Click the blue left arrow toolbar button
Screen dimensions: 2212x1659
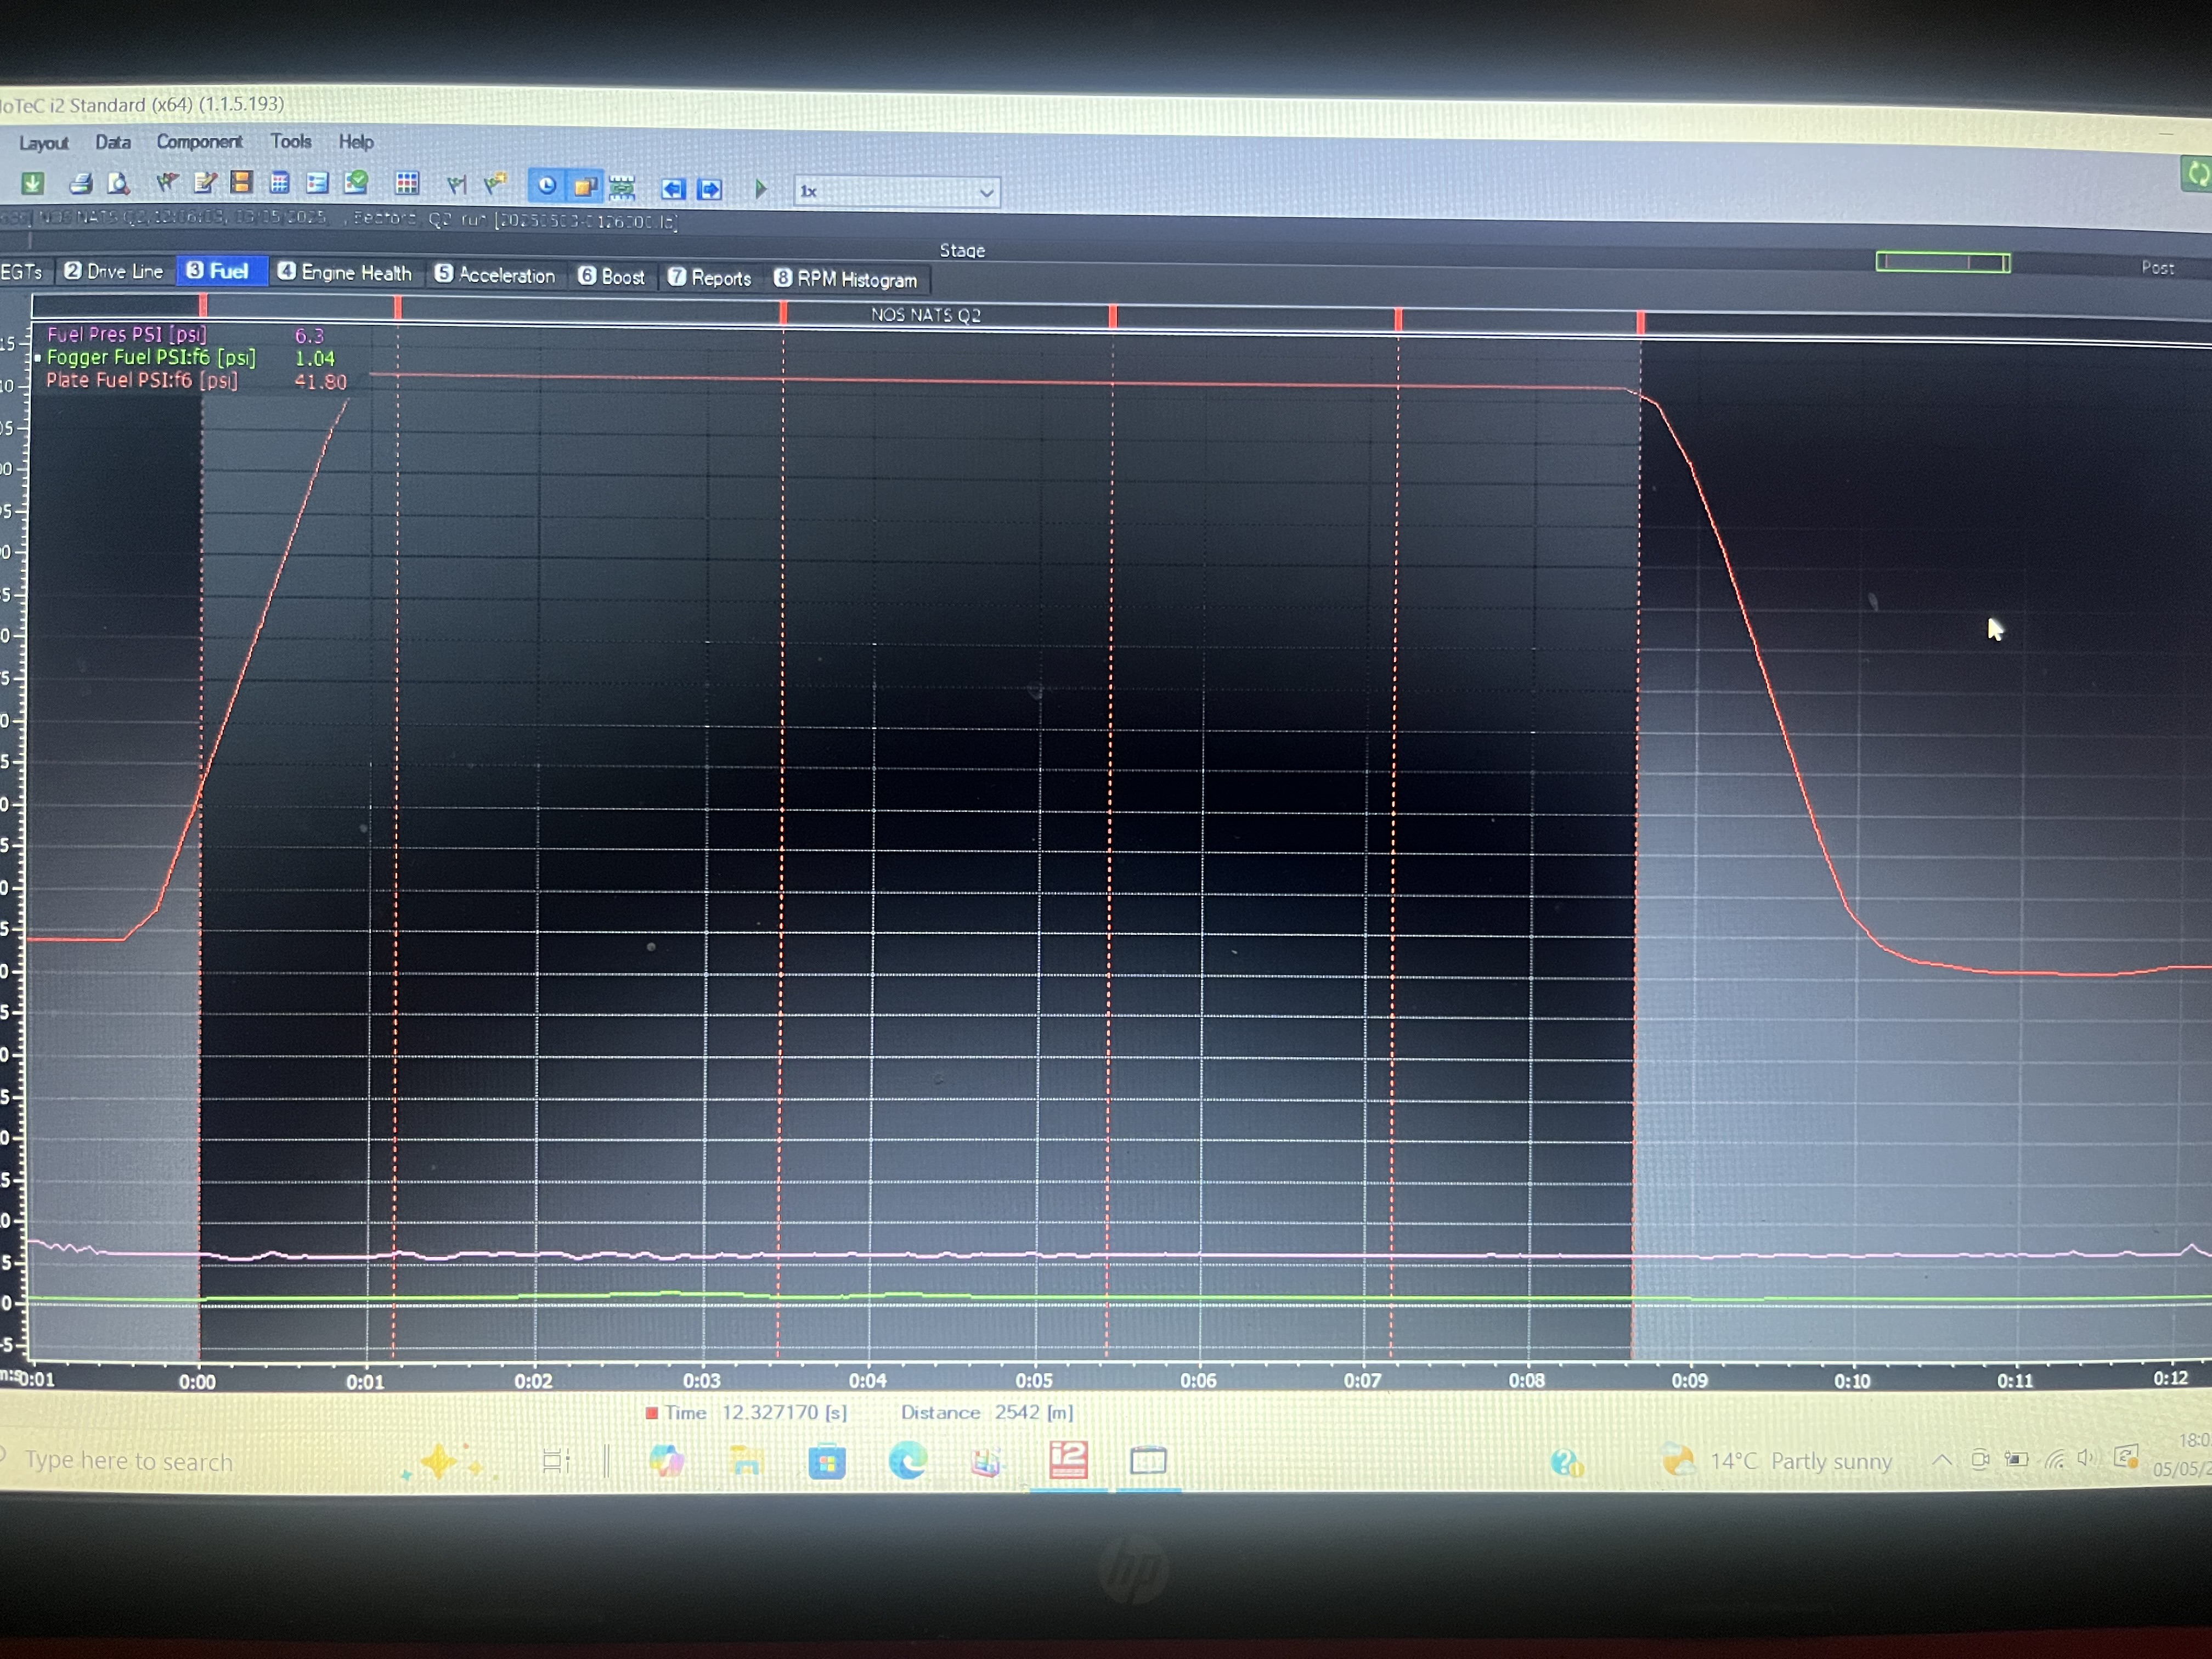pyautogui.click(x=673, y=188)
